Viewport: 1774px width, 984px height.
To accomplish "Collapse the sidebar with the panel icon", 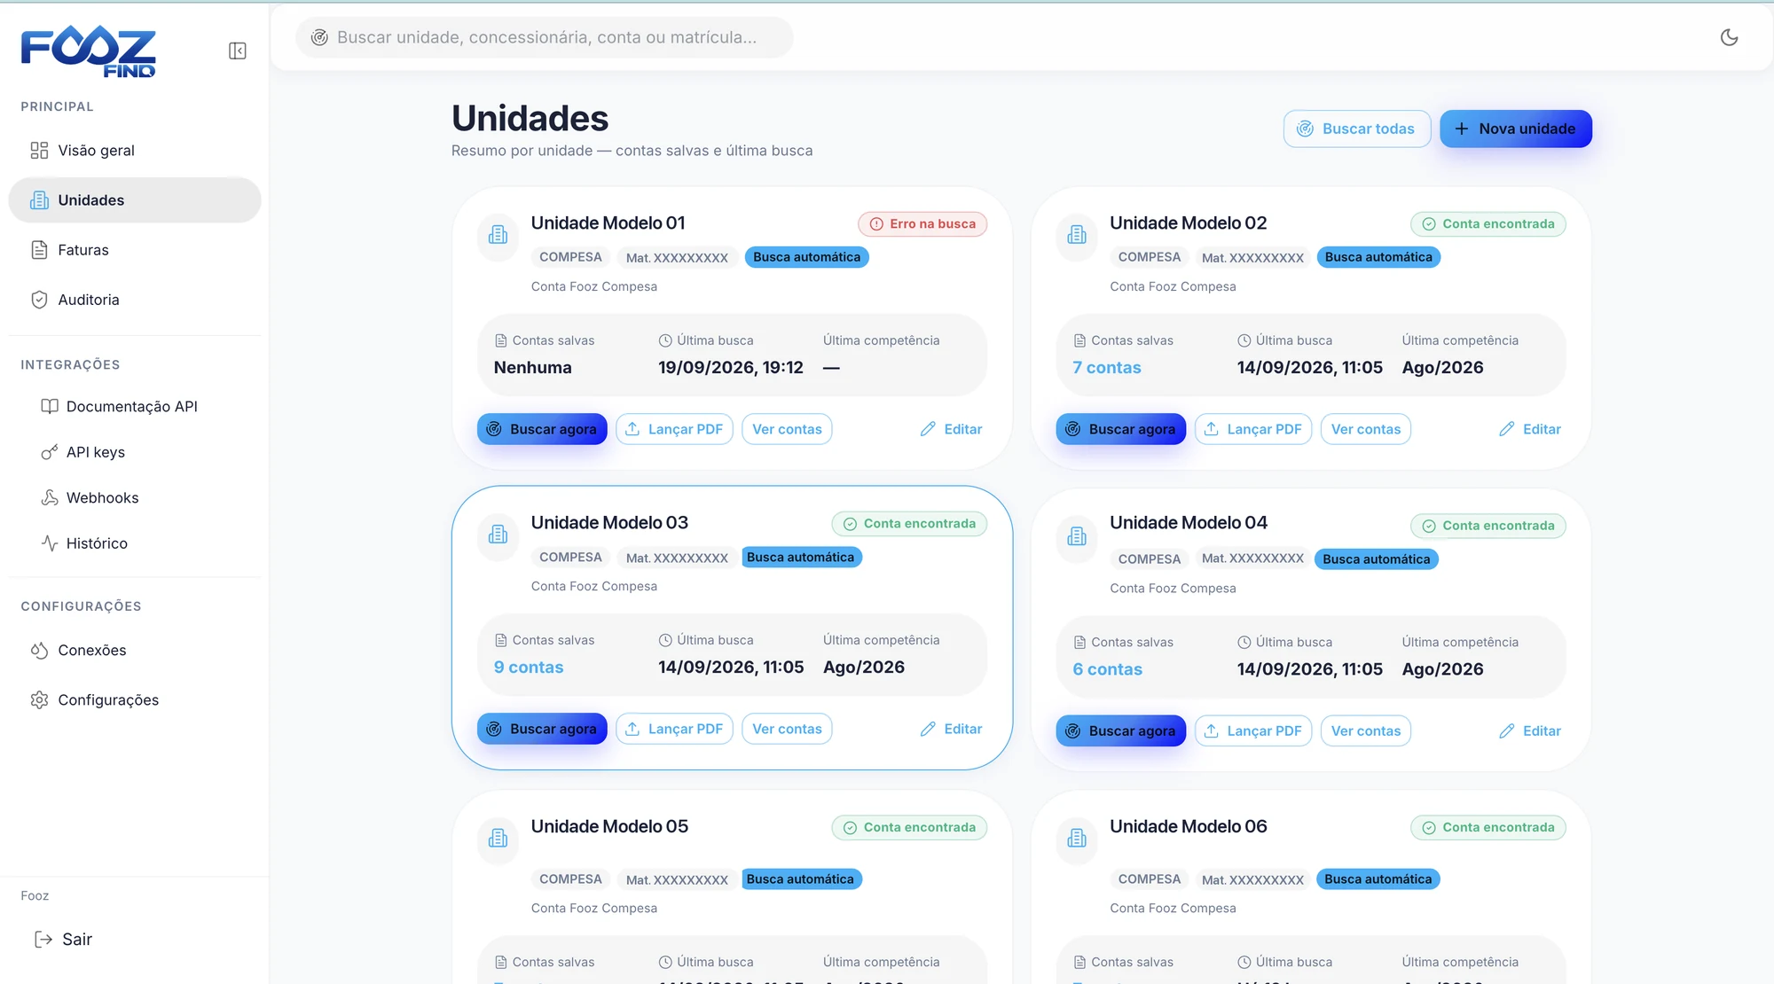I will (238, 51).
